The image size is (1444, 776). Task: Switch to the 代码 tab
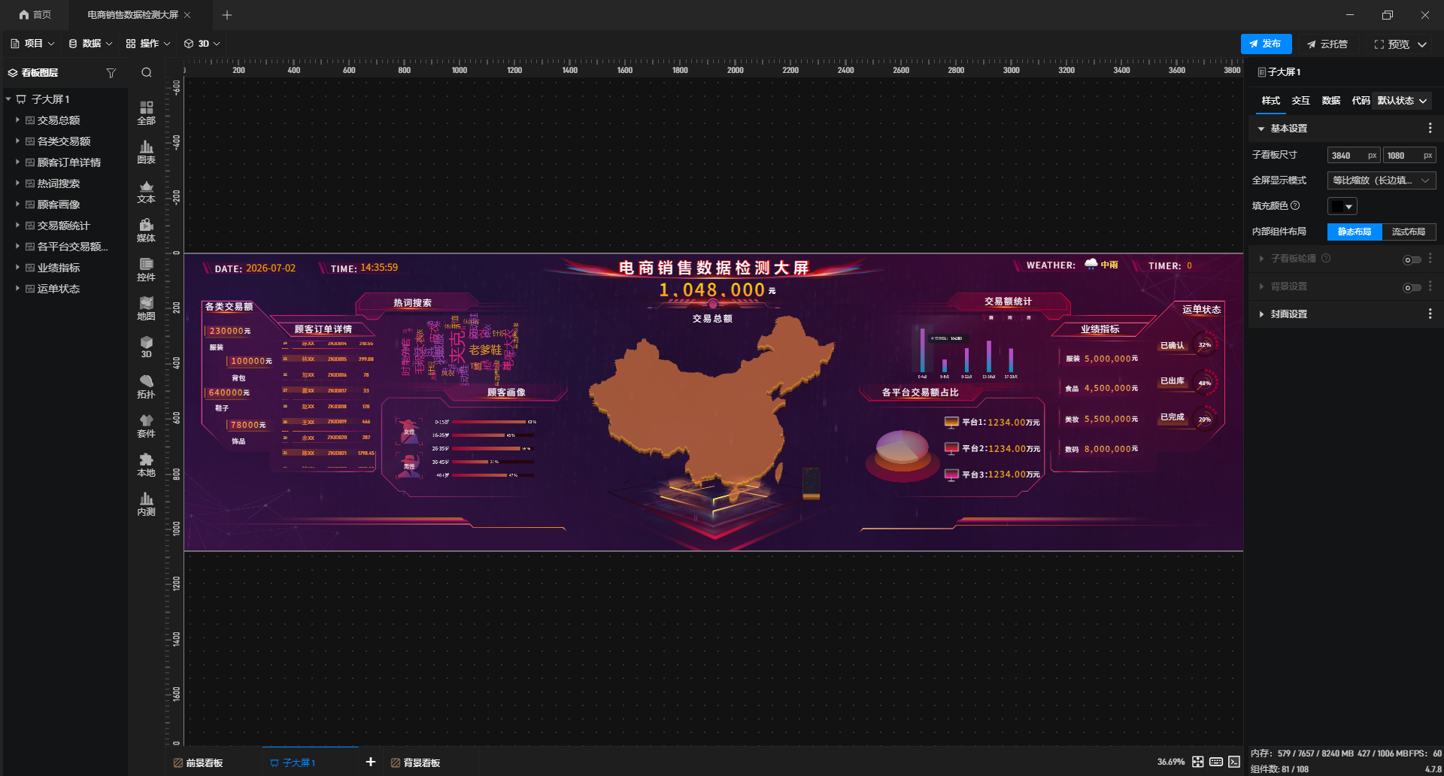[x=1361, y=100]
